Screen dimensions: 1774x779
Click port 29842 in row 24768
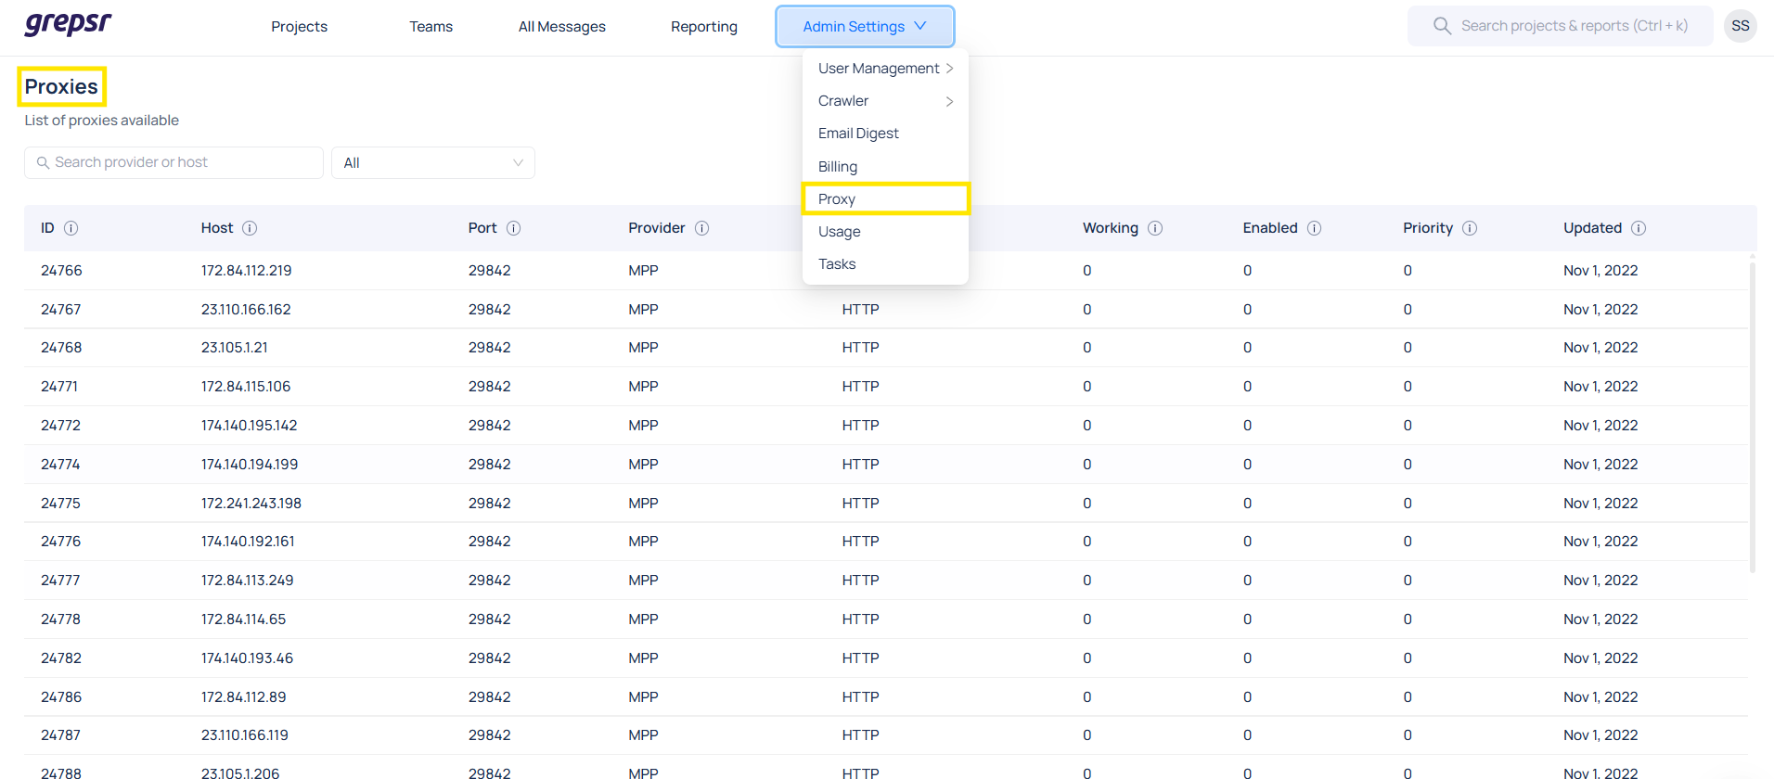click(x=490, y=348)
